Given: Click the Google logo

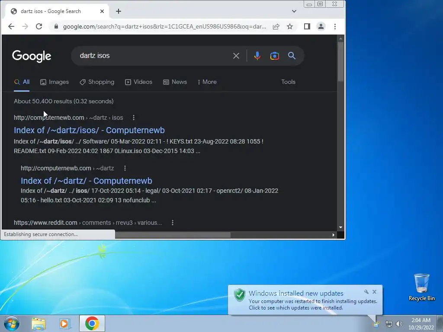Looking at the screenshot, I should [32, 56].
